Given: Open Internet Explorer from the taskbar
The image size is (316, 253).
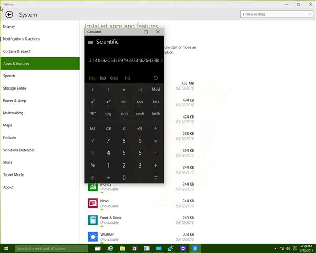Looking at the screenshot, I should pyautogui.click(x=111, y=248).
